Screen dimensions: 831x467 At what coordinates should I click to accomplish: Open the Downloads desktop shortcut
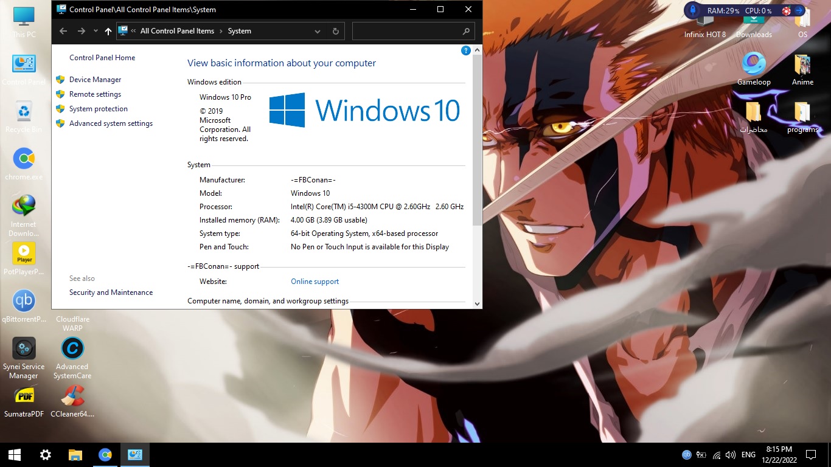click(754, 26)
